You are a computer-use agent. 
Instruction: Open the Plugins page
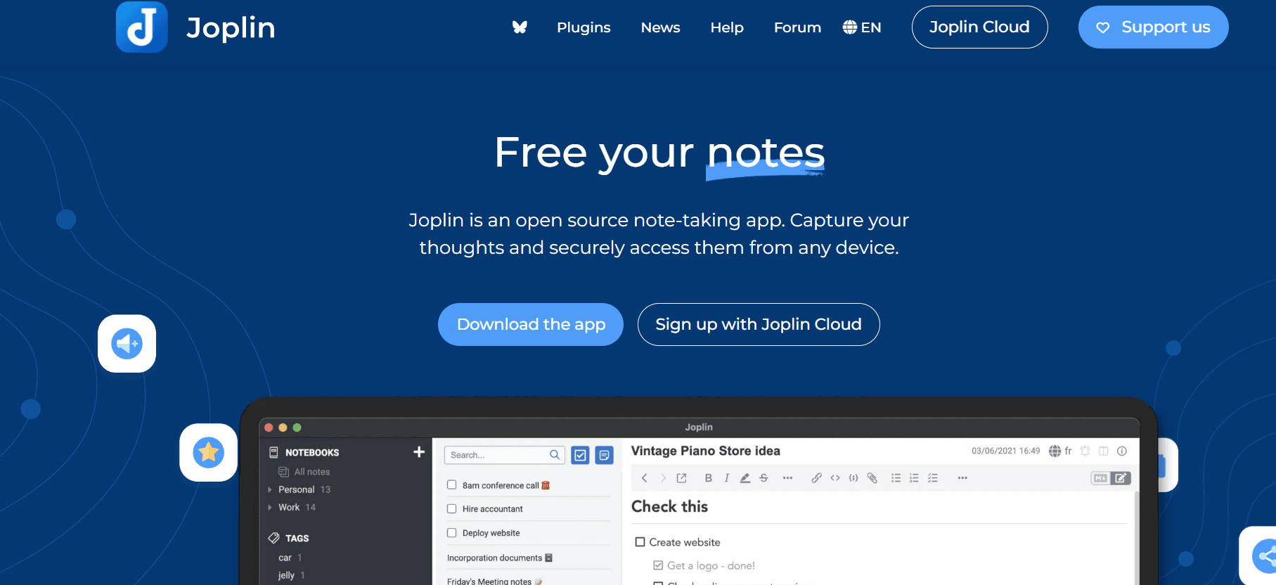click(584, 27)
